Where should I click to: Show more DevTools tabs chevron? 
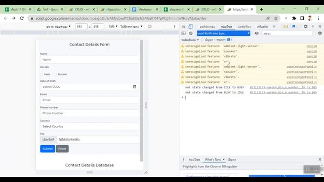click(x=274, y=27)
